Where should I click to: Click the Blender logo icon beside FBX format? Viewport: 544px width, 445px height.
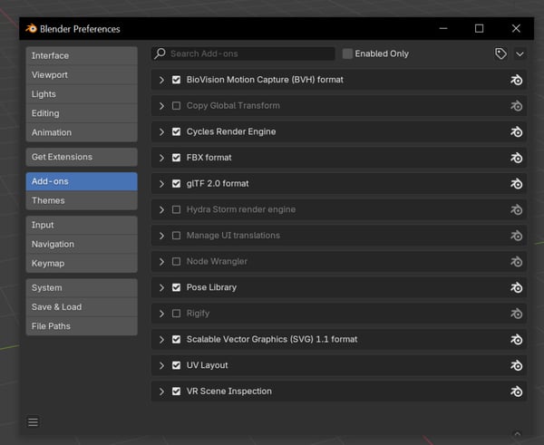click(x=516, y=158)
